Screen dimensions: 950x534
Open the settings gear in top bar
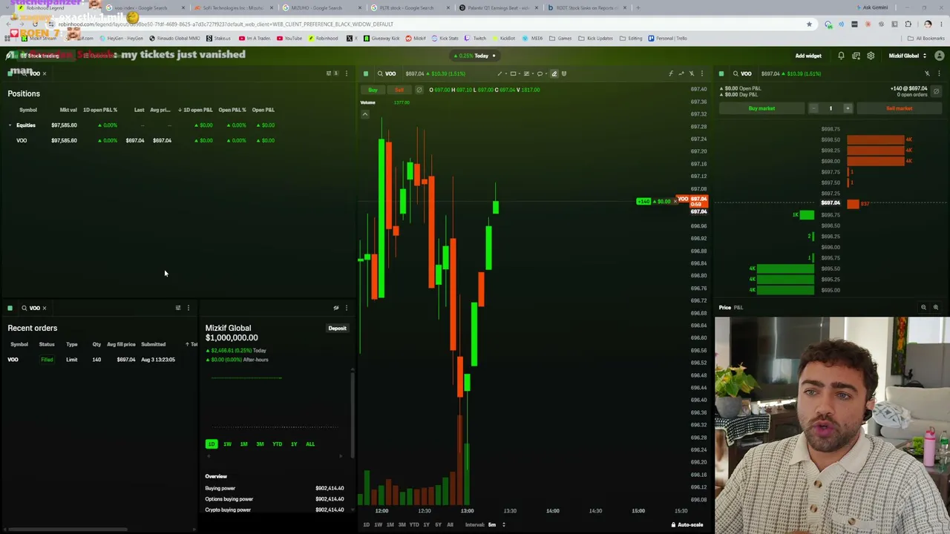[x=871, y=56]
